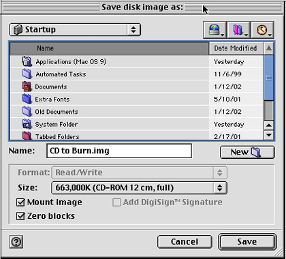Click the Automated Tasks folder icon
The image size is (286, 259).
click(27, 74)
